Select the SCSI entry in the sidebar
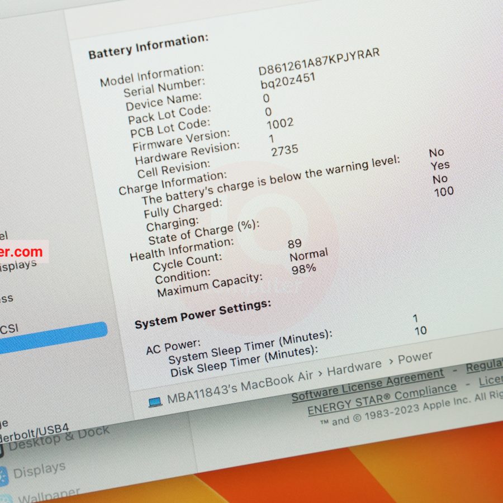503x503 pixels. point(9,329)
